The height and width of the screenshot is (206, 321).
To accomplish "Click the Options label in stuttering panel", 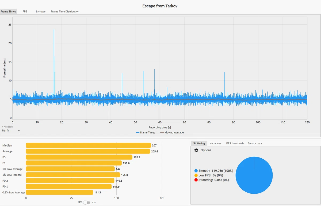I will coord(206,150).
